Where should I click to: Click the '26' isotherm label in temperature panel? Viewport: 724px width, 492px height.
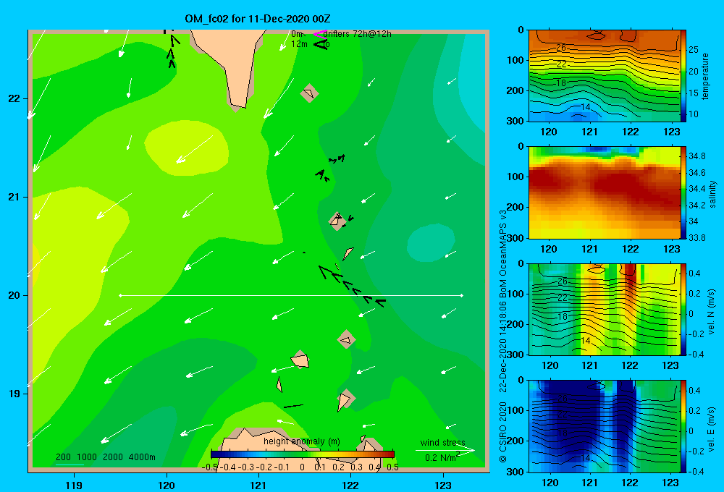561,48
